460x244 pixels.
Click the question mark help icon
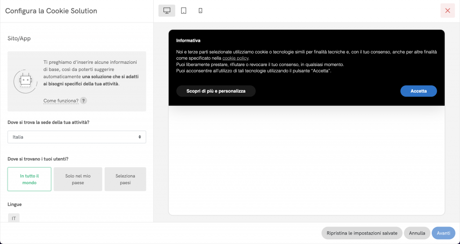[x=83, y=101]
